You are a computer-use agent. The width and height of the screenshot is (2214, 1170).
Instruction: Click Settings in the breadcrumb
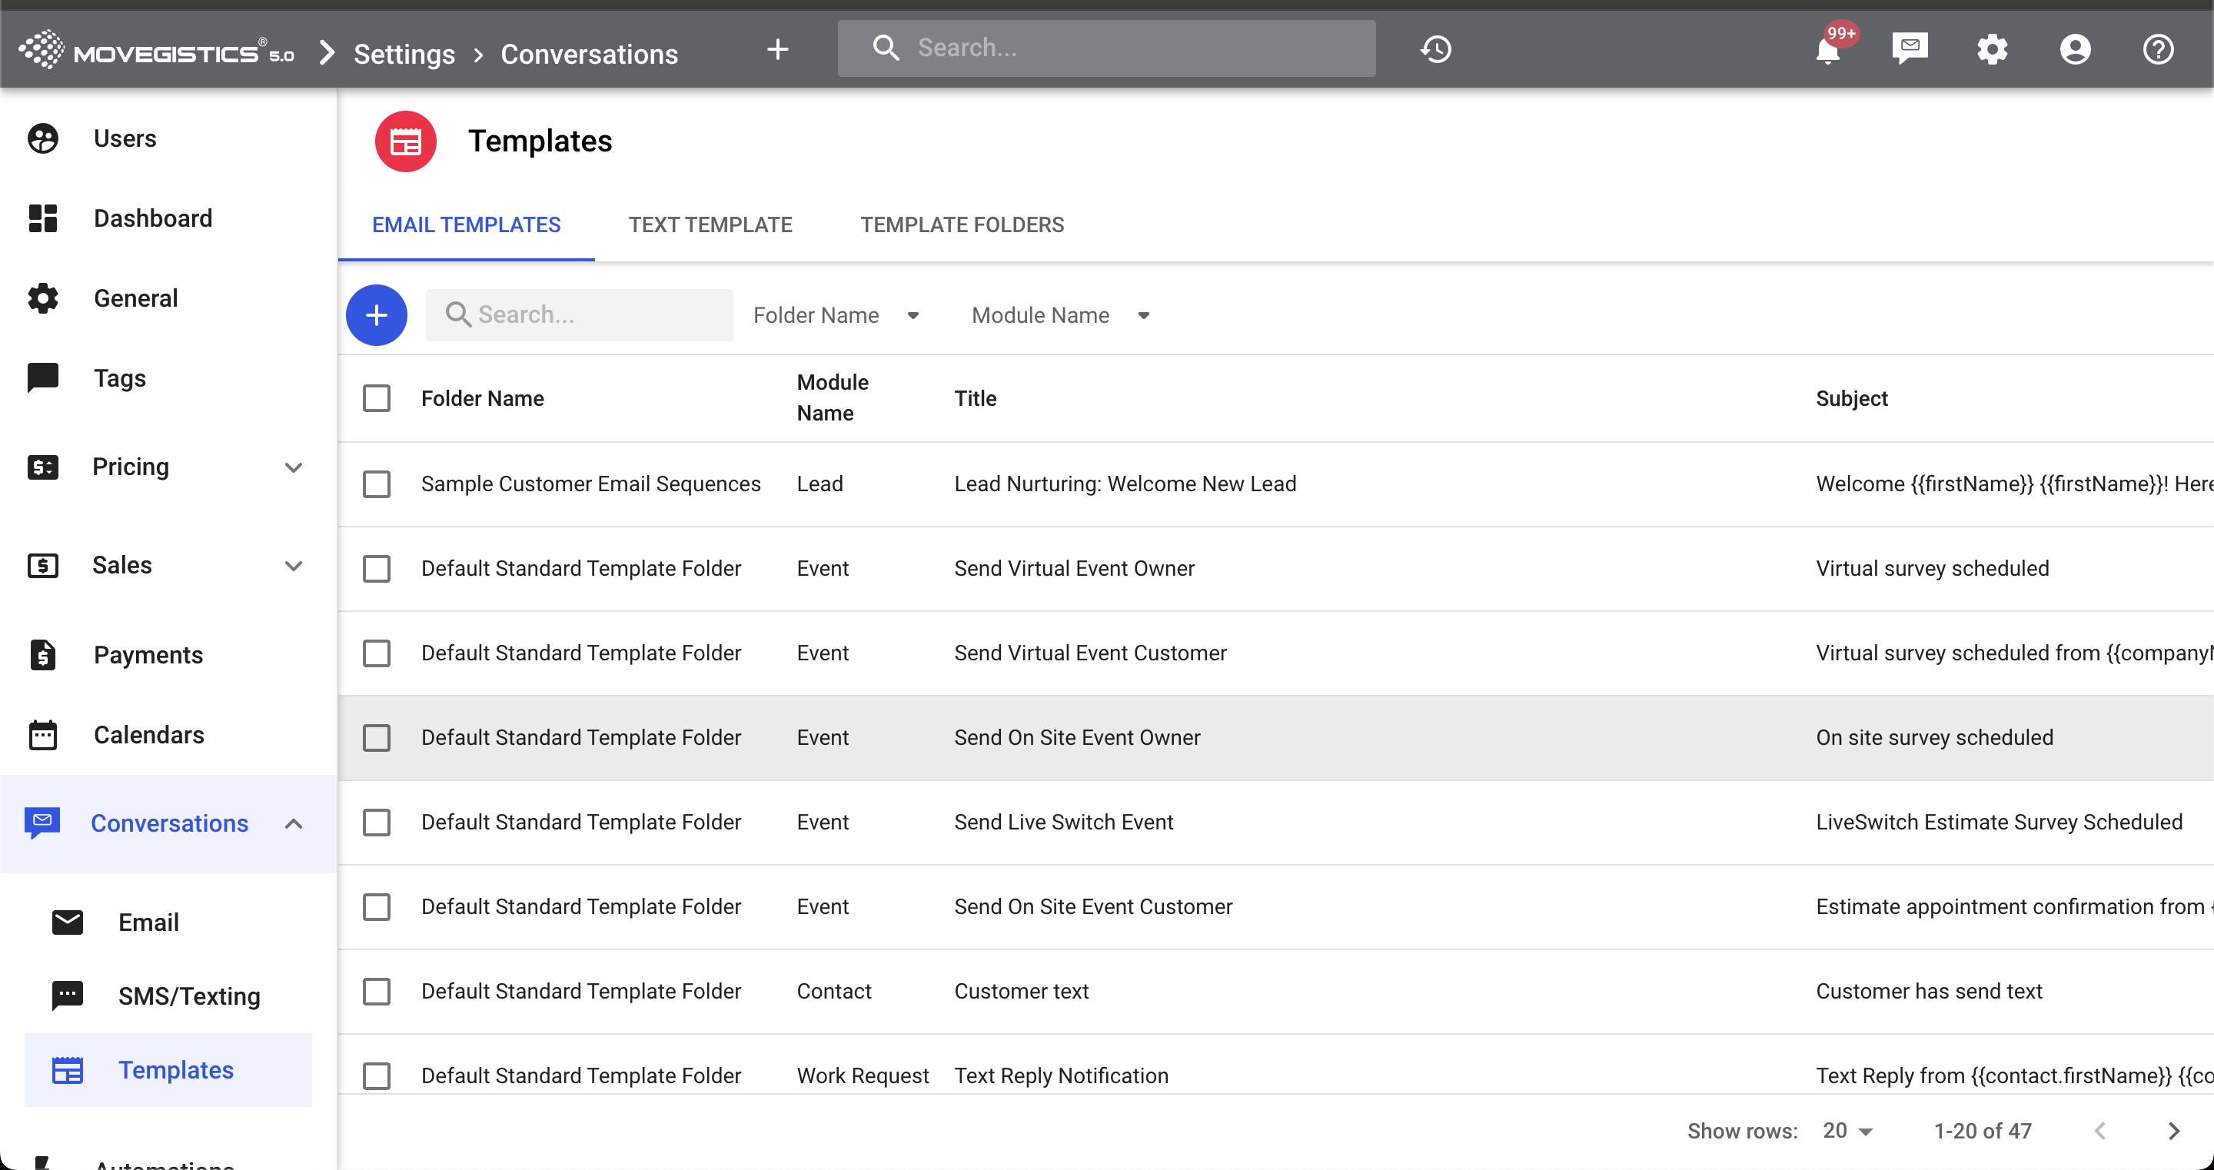pos(404,54)
